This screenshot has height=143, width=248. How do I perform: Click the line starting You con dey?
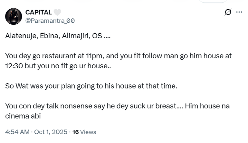tap(117, 106)
